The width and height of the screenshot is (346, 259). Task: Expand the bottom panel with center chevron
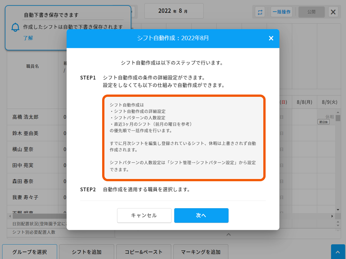[x=229, y=234]
